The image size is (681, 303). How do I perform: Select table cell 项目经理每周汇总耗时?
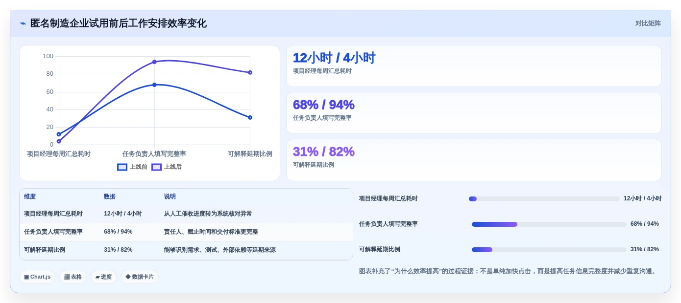pyautogui.click(x=53, y=214)
